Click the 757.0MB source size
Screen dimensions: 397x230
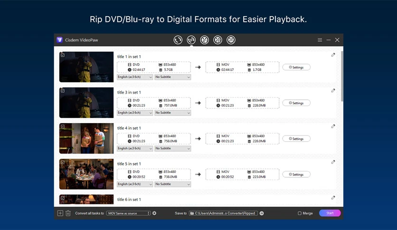(170, 105)
